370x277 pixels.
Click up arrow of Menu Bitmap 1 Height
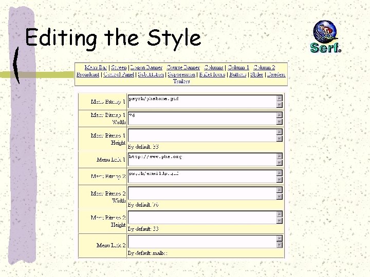(x=280, y=132)
